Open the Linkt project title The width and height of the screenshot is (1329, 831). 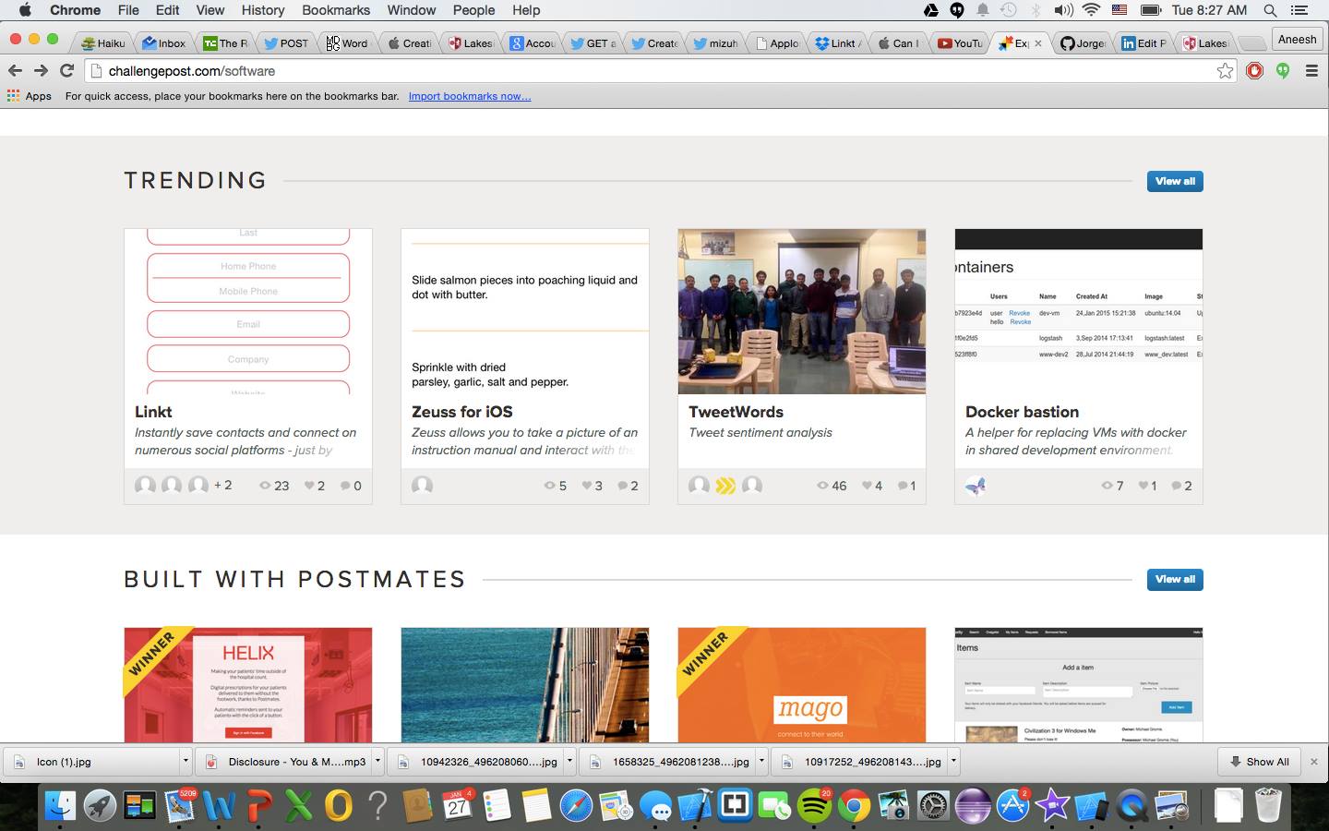tap(153, 412)
